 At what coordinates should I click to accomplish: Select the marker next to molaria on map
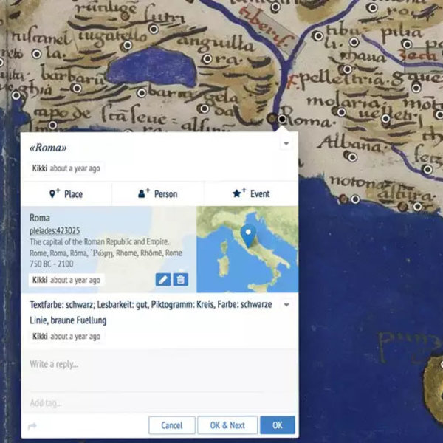click(340, 111)
